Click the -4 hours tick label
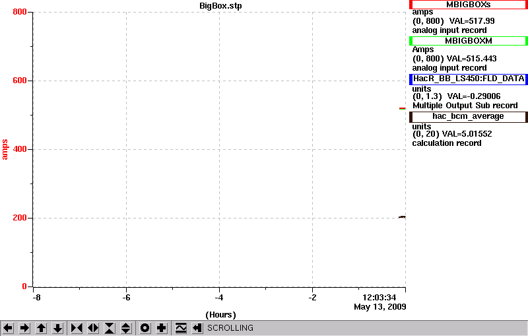Viewport: 528px width, 336px height. point(219,298)
